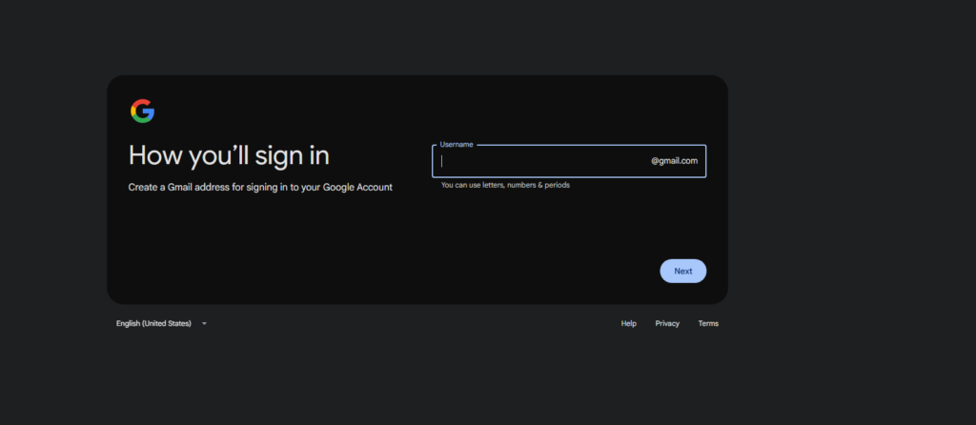Click the "Create a Gmail address" description text
Viewport: 976px width, 425px height.
pyautogui.click(x=260, y=188)
